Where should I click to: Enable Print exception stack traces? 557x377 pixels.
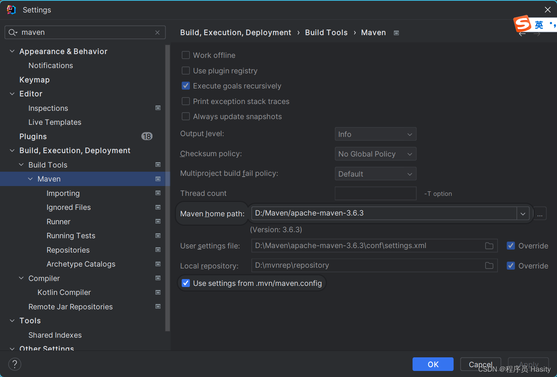tap(186, 101)
